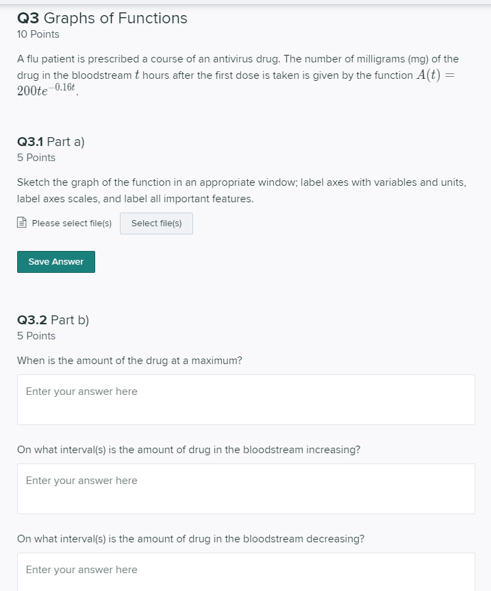Click the 5 Points label under Part b)
Image resolution: width=491 pixels, height=591 pixels.
[x=36, y=336]
